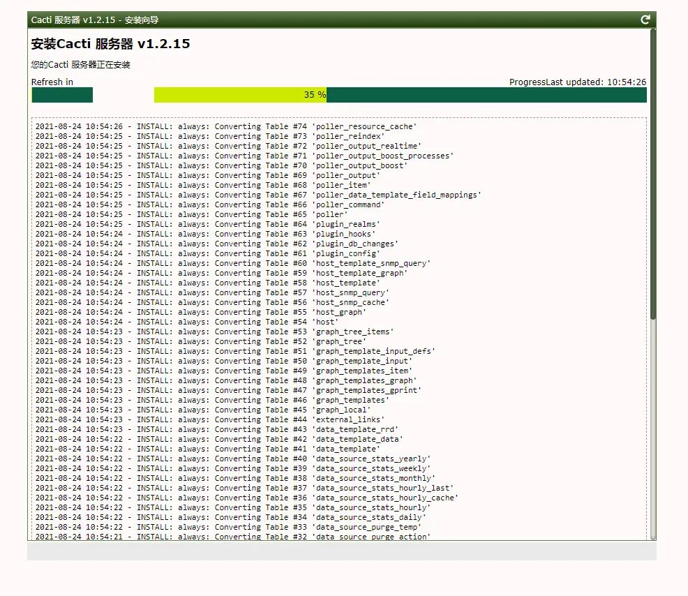
Task: Click the 35 % installation progress bar
Action: tap(400, 95)
